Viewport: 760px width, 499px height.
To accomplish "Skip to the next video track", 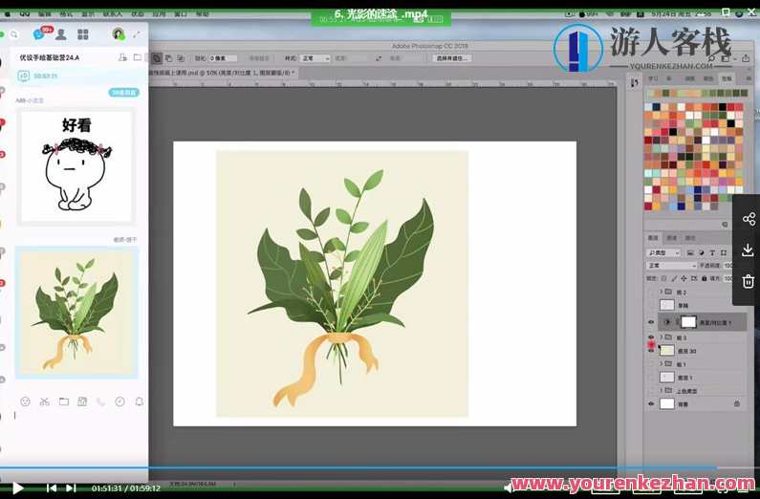I will click(x=71, y=488).
